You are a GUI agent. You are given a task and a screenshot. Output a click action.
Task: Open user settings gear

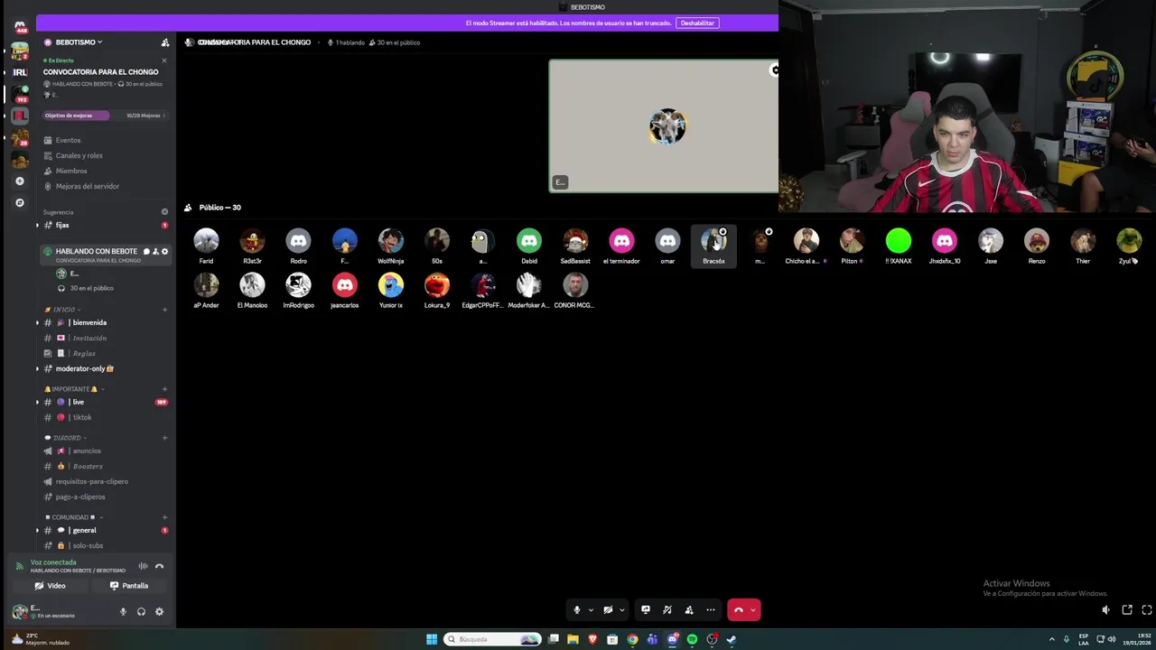[x=159, y=611]
